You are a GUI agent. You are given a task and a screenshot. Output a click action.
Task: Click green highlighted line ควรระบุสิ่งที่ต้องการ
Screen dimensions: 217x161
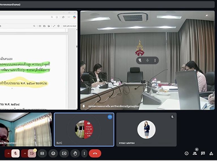38,70
